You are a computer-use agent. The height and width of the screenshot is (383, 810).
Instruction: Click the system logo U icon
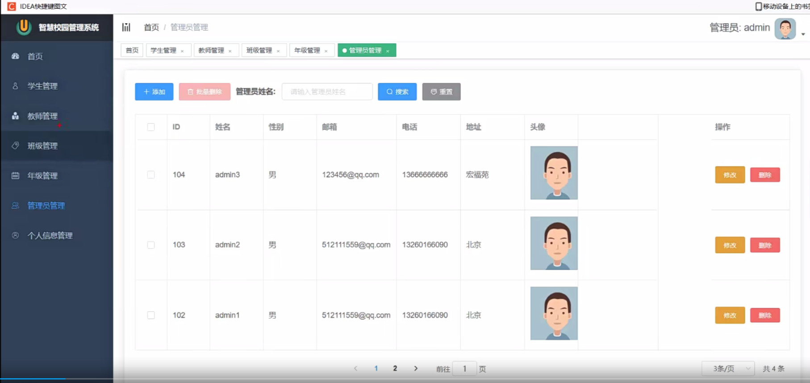(24, 27)
